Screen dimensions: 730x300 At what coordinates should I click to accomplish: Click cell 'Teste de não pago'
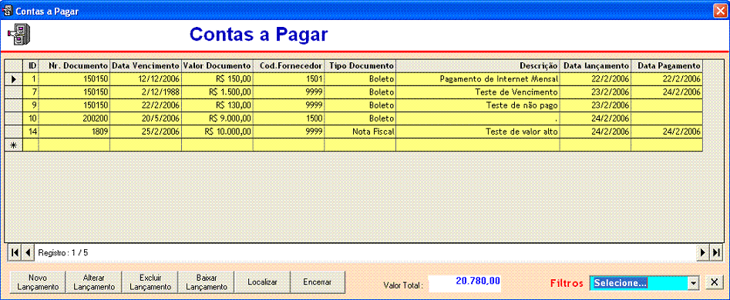[478, 105]
